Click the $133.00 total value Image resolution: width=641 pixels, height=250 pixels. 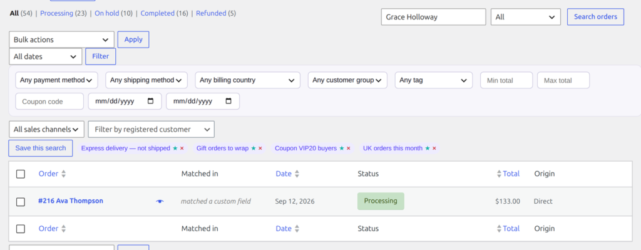click(x=507, y=201)
